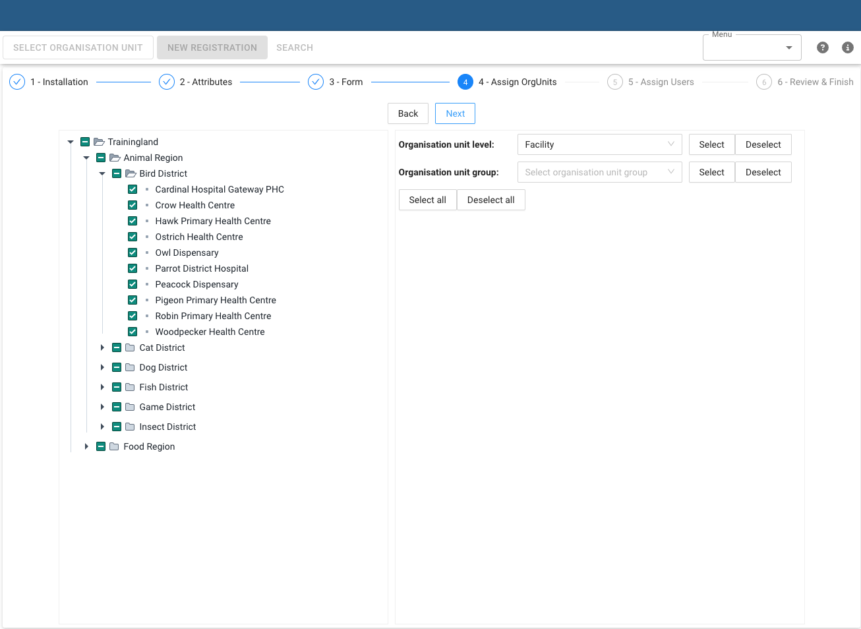Screen dimensions: 861x629
Task: Click the Dog District folder icon
Action: point(130,367)
